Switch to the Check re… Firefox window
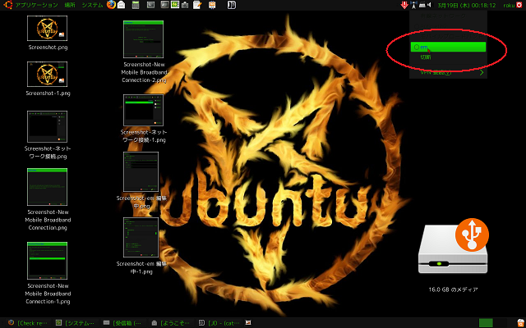The height and width of the screenshot is (328, 526). click(x=27, y=323)
